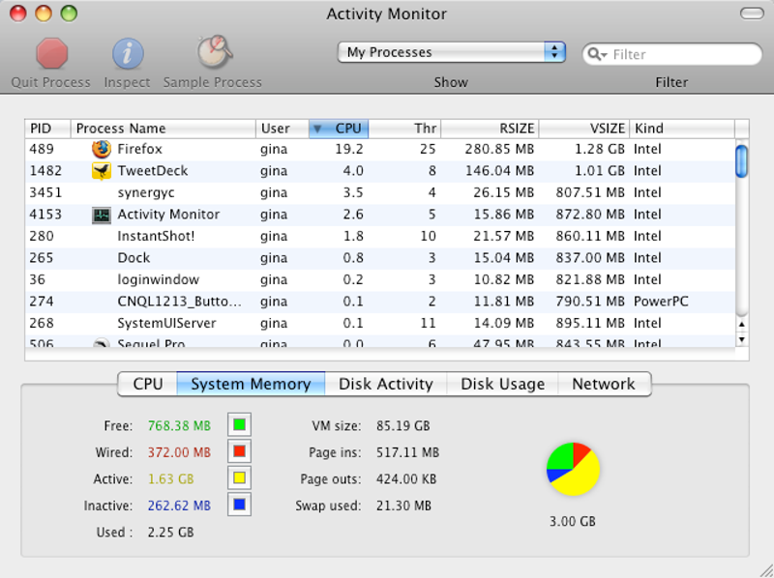Open the Inspect info icon
This screenshot has width=774, height=578.
pyautogui.click(x=128, y=53)
